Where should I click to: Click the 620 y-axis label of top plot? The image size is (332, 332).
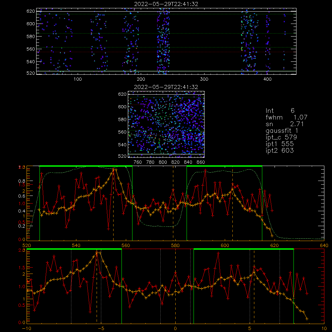(x=31, y=11)
